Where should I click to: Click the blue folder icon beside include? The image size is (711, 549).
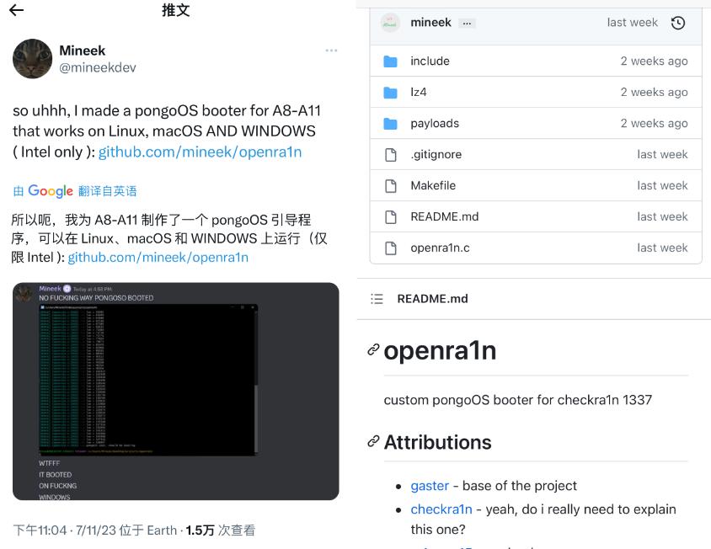pos(390,61)
